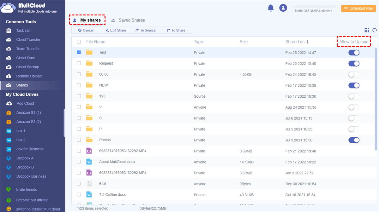The image size is (379, 212).
Task: Open Cloud Sync tool in sidebar
Action: [x=26, y=58]
